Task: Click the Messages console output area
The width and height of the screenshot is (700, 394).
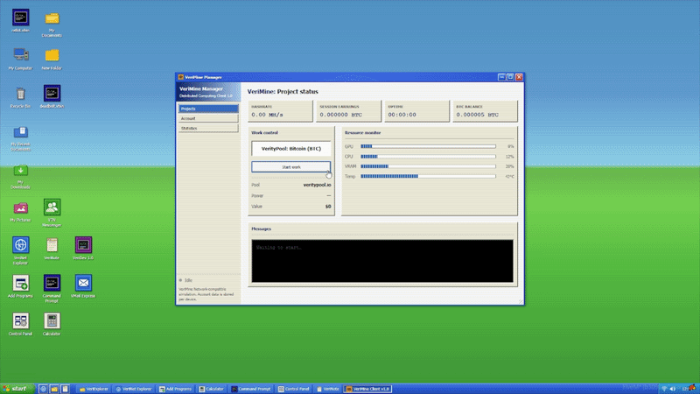Action: coord(382,261)
